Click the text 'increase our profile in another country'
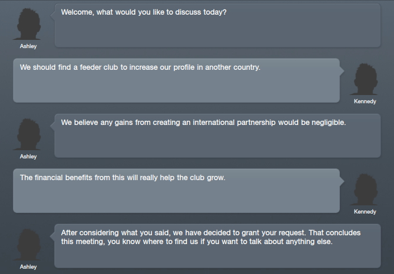The image size is (394, 274). pos(195,67)
